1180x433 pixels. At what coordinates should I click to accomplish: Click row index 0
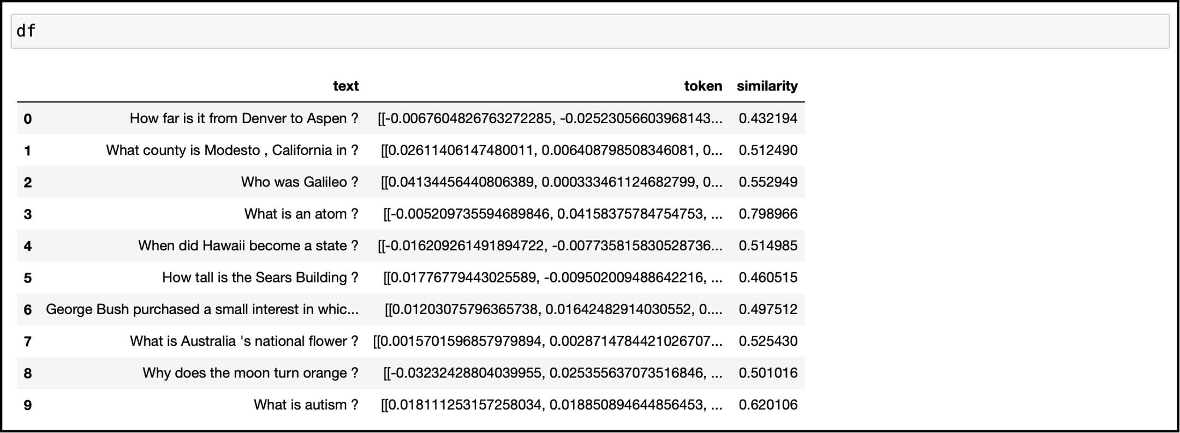point(28,119)
